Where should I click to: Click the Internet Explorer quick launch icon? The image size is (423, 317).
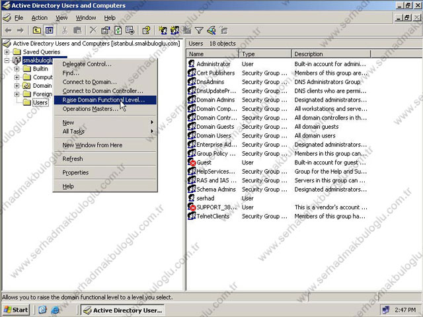55,310
